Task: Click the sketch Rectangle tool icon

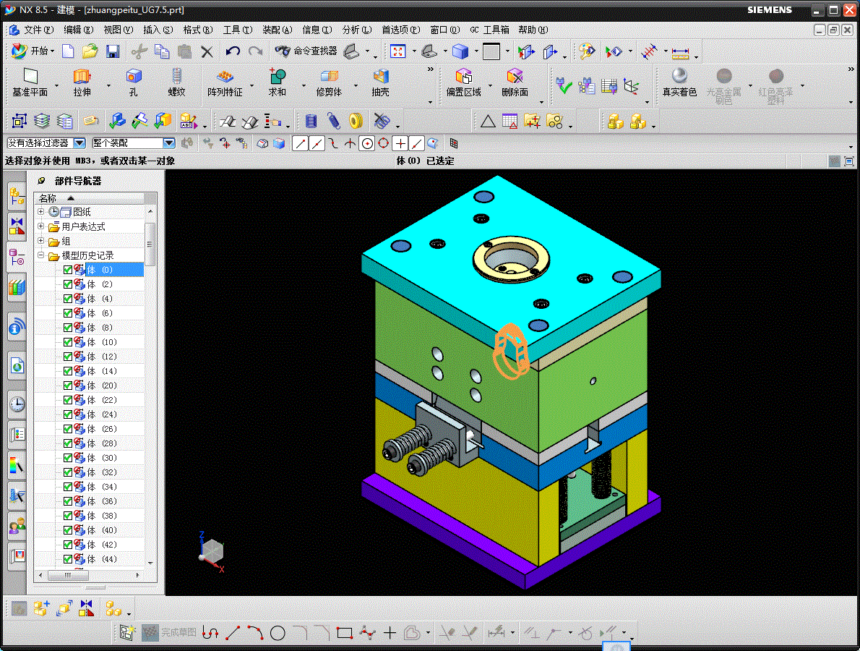Action: pos(345,633)
